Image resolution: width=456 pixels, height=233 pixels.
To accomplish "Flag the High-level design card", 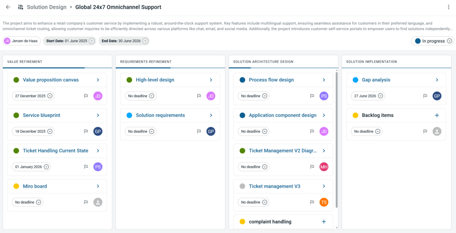I will (x=199, y=96).
